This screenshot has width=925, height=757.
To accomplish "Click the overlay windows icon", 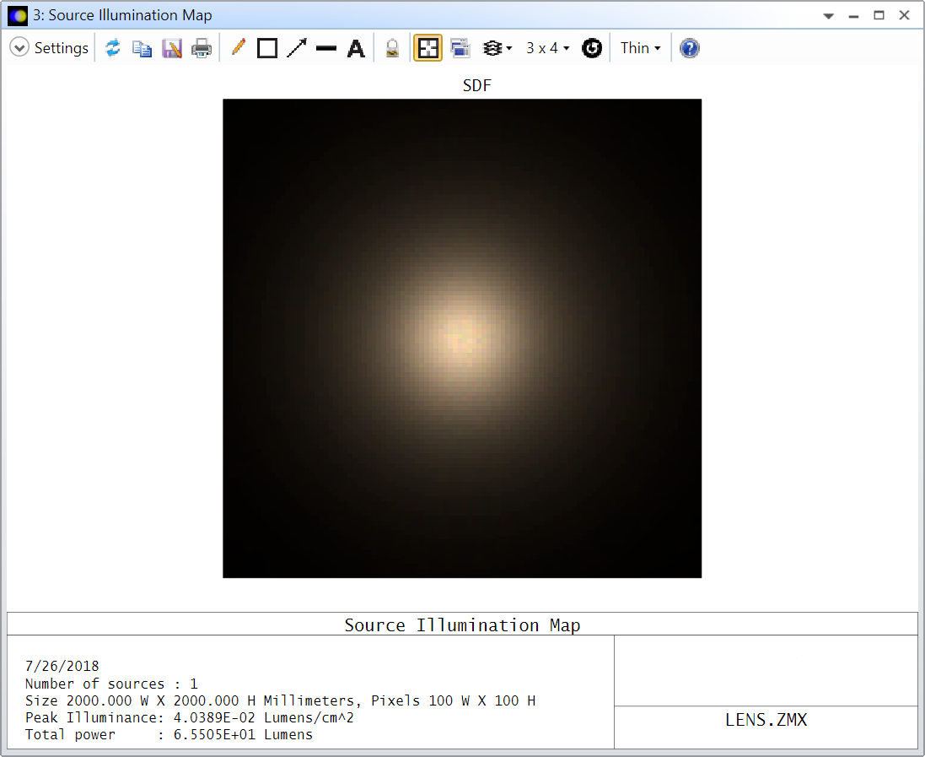I will [x=460, y=48].
